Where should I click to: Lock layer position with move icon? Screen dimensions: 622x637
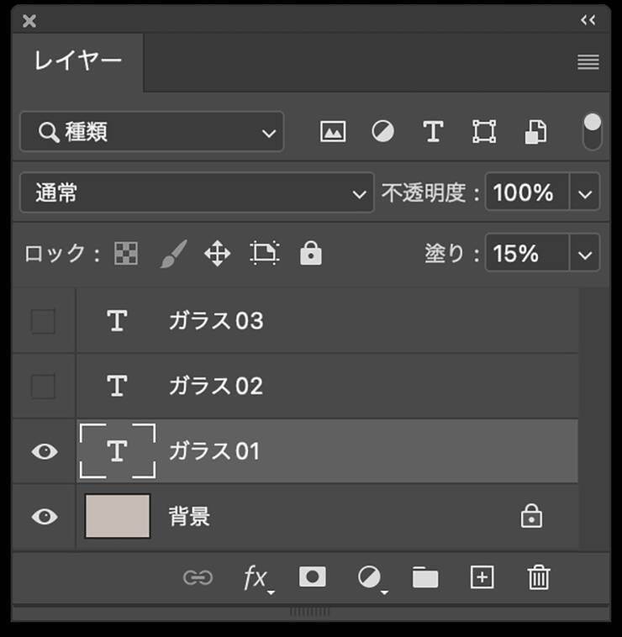[218, 253]
